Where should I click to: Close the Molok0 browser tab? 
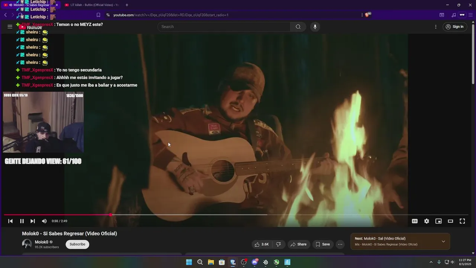coord(57,5)
